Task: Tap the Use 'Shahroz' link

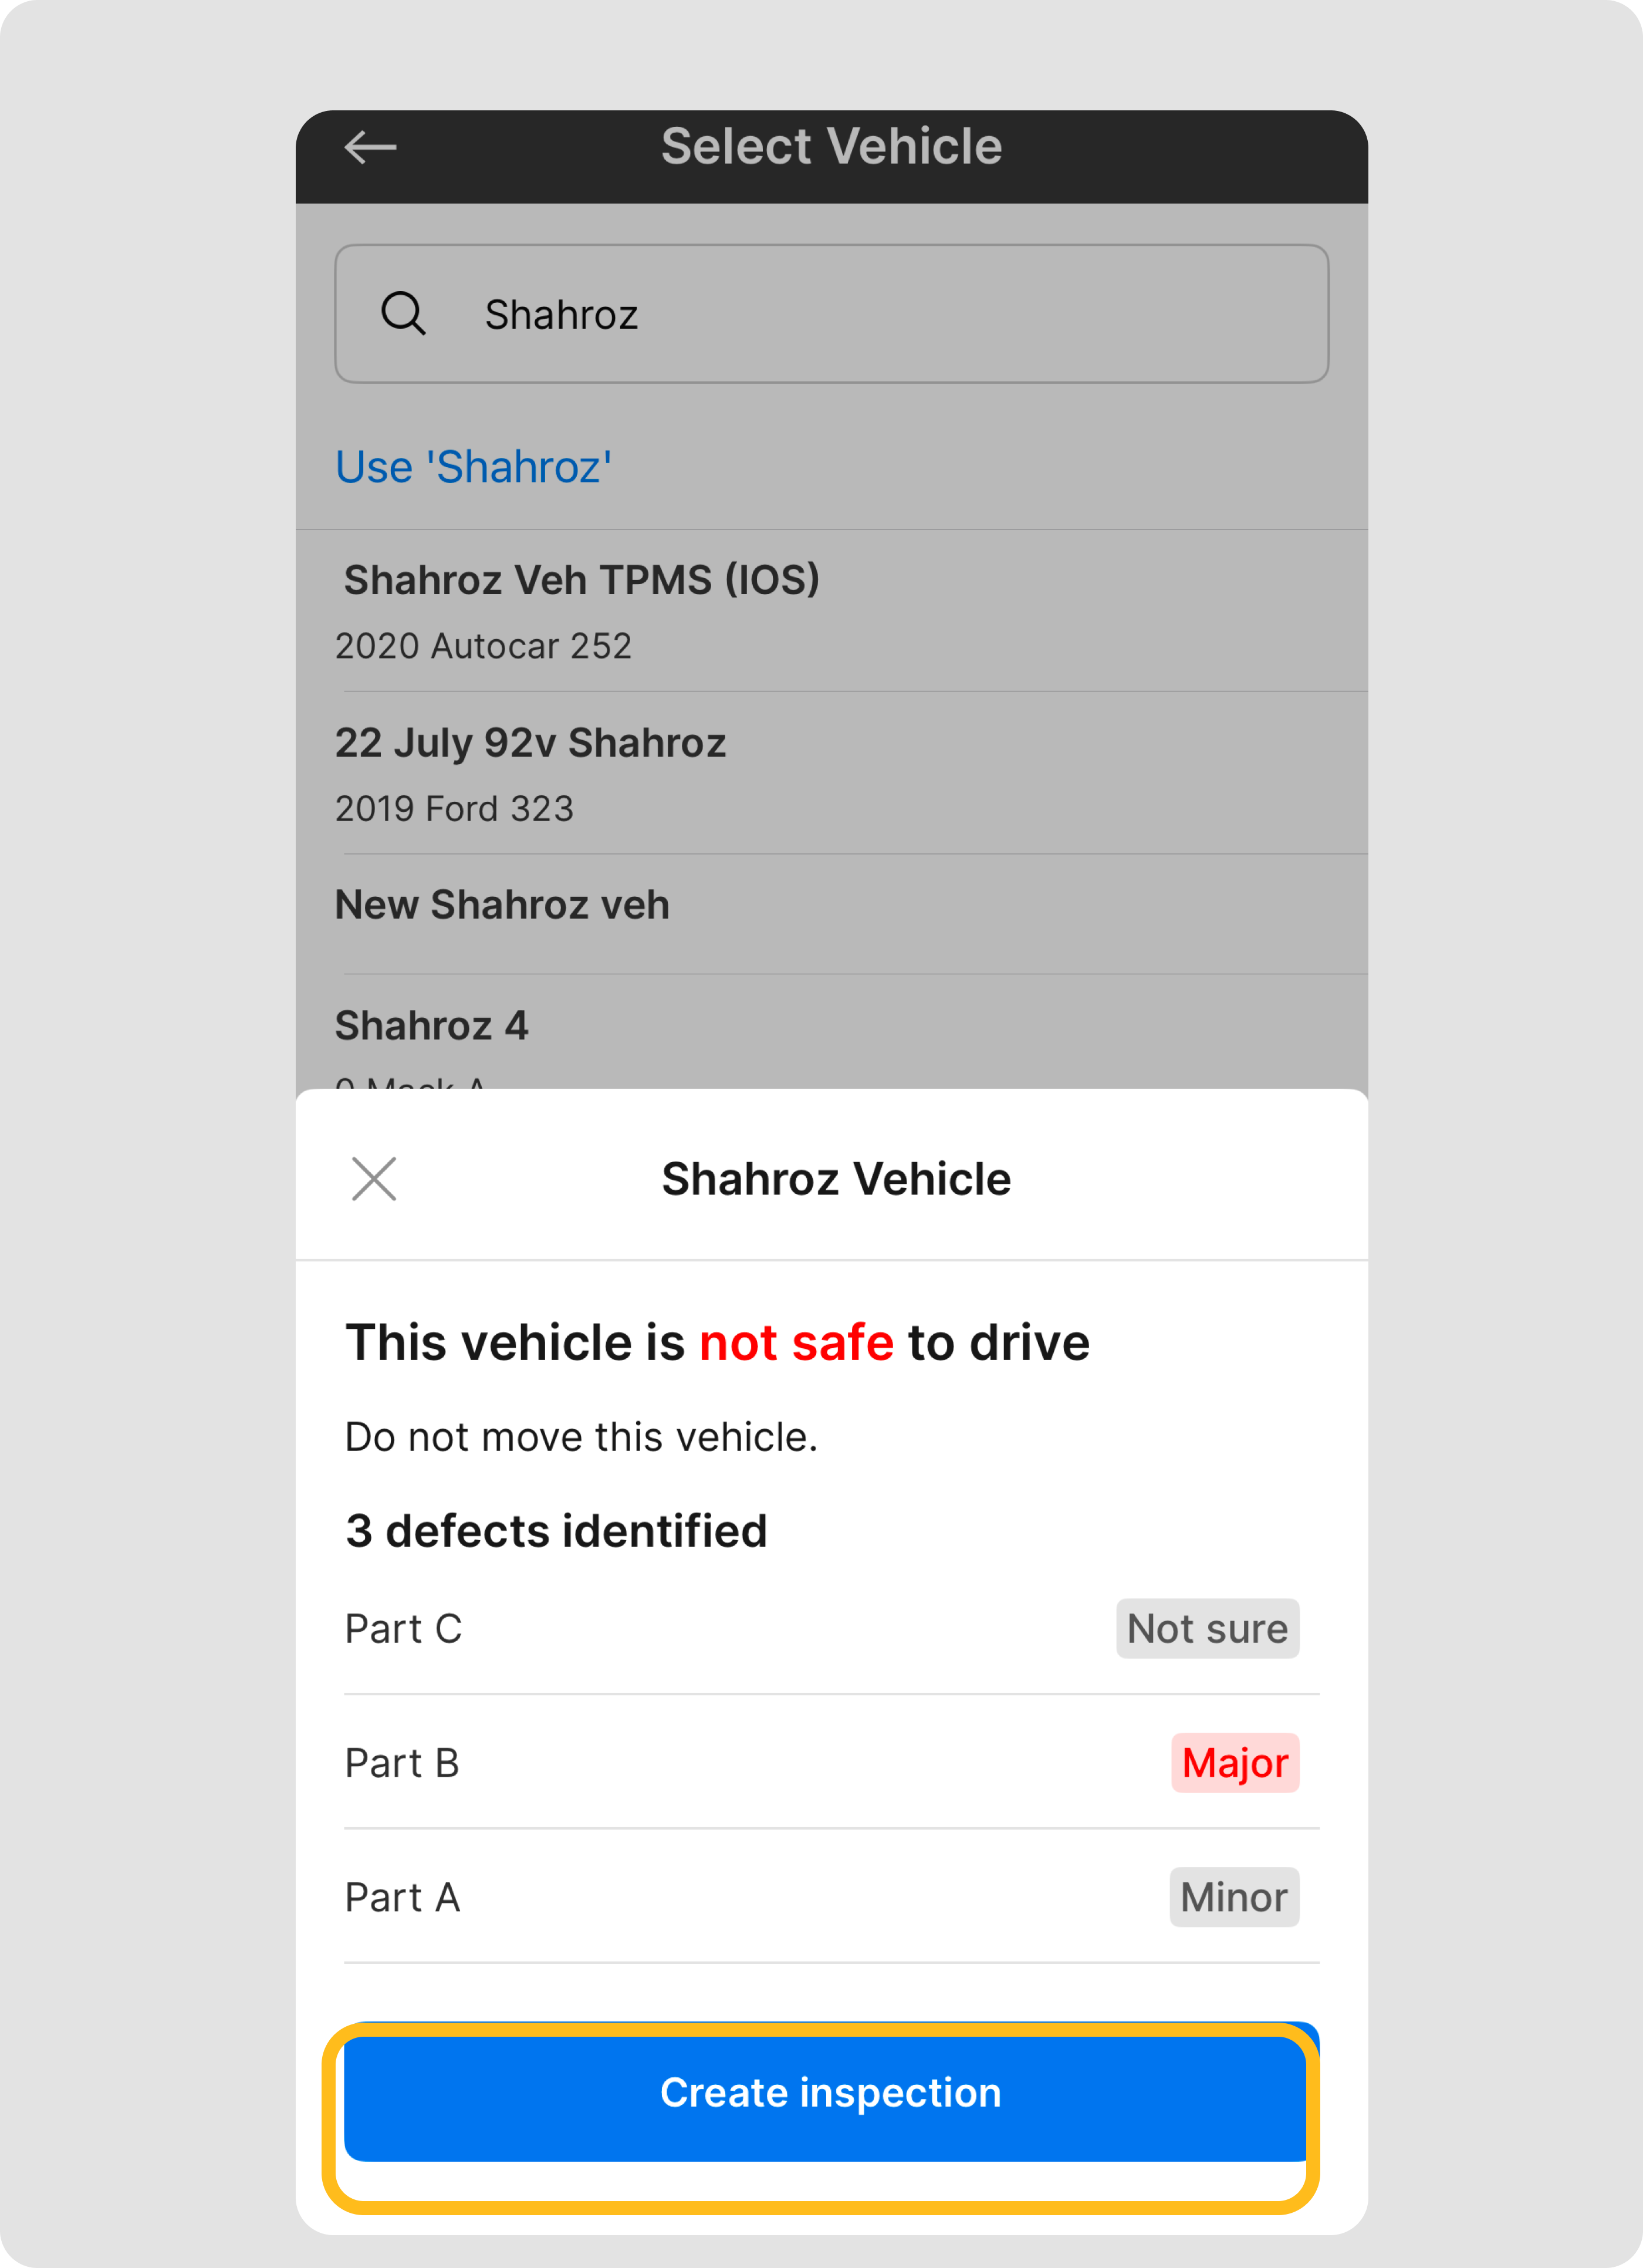Action: point(473,467)
